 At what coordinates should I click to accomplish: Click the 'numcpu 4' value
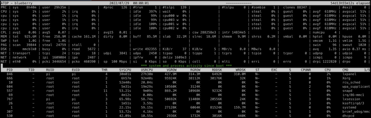[325, 32]
